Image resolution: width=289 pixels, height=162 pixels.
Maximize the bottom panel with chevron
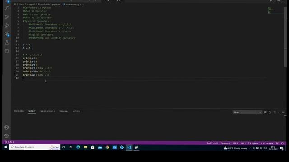click(279, 112)
